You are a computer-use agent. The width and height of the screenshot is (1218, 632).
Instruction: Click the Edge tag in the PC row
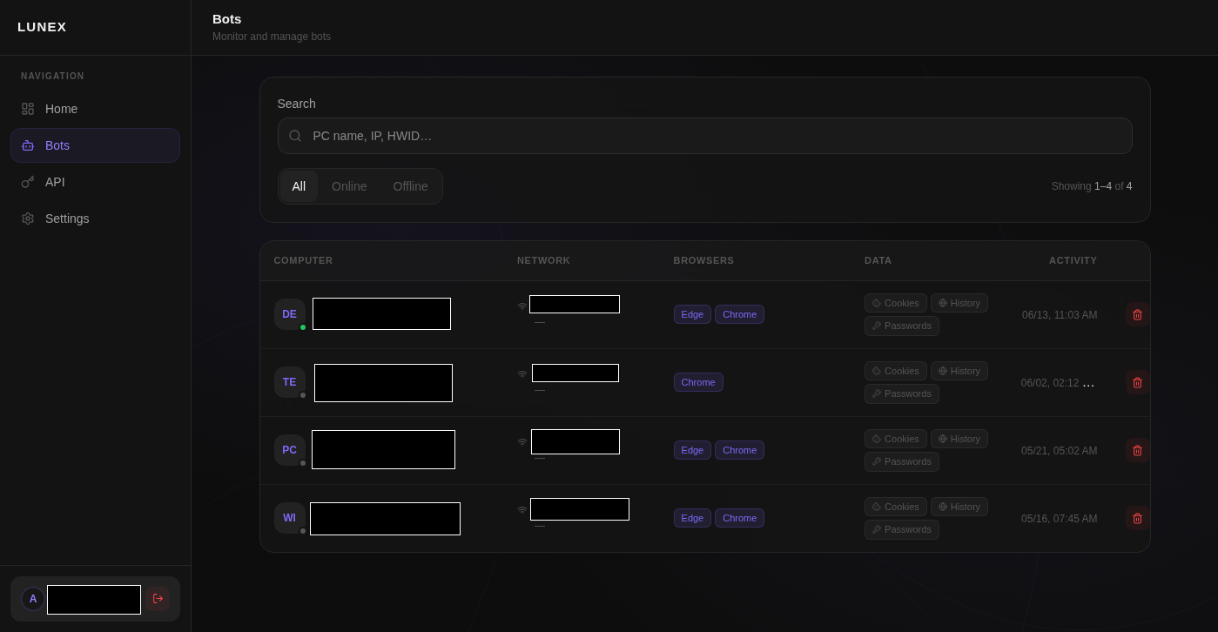click(692, 450)
